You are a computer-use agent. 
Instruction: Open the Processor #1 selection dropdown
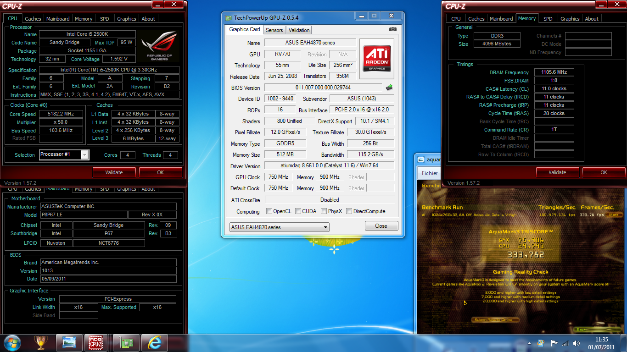click(64, 154)
